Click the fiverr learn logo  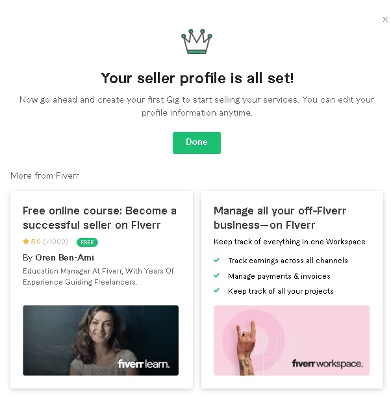tap(144, 364)
